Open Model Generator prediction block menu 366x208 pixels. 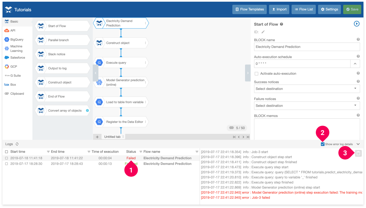145,82
